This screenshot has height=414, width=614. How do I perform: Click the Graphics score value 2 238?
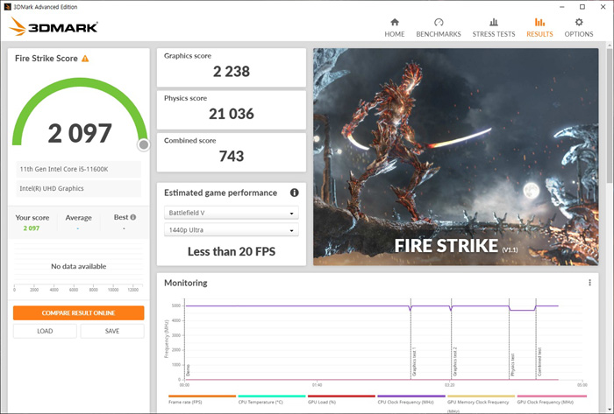(x=232, y=72)
